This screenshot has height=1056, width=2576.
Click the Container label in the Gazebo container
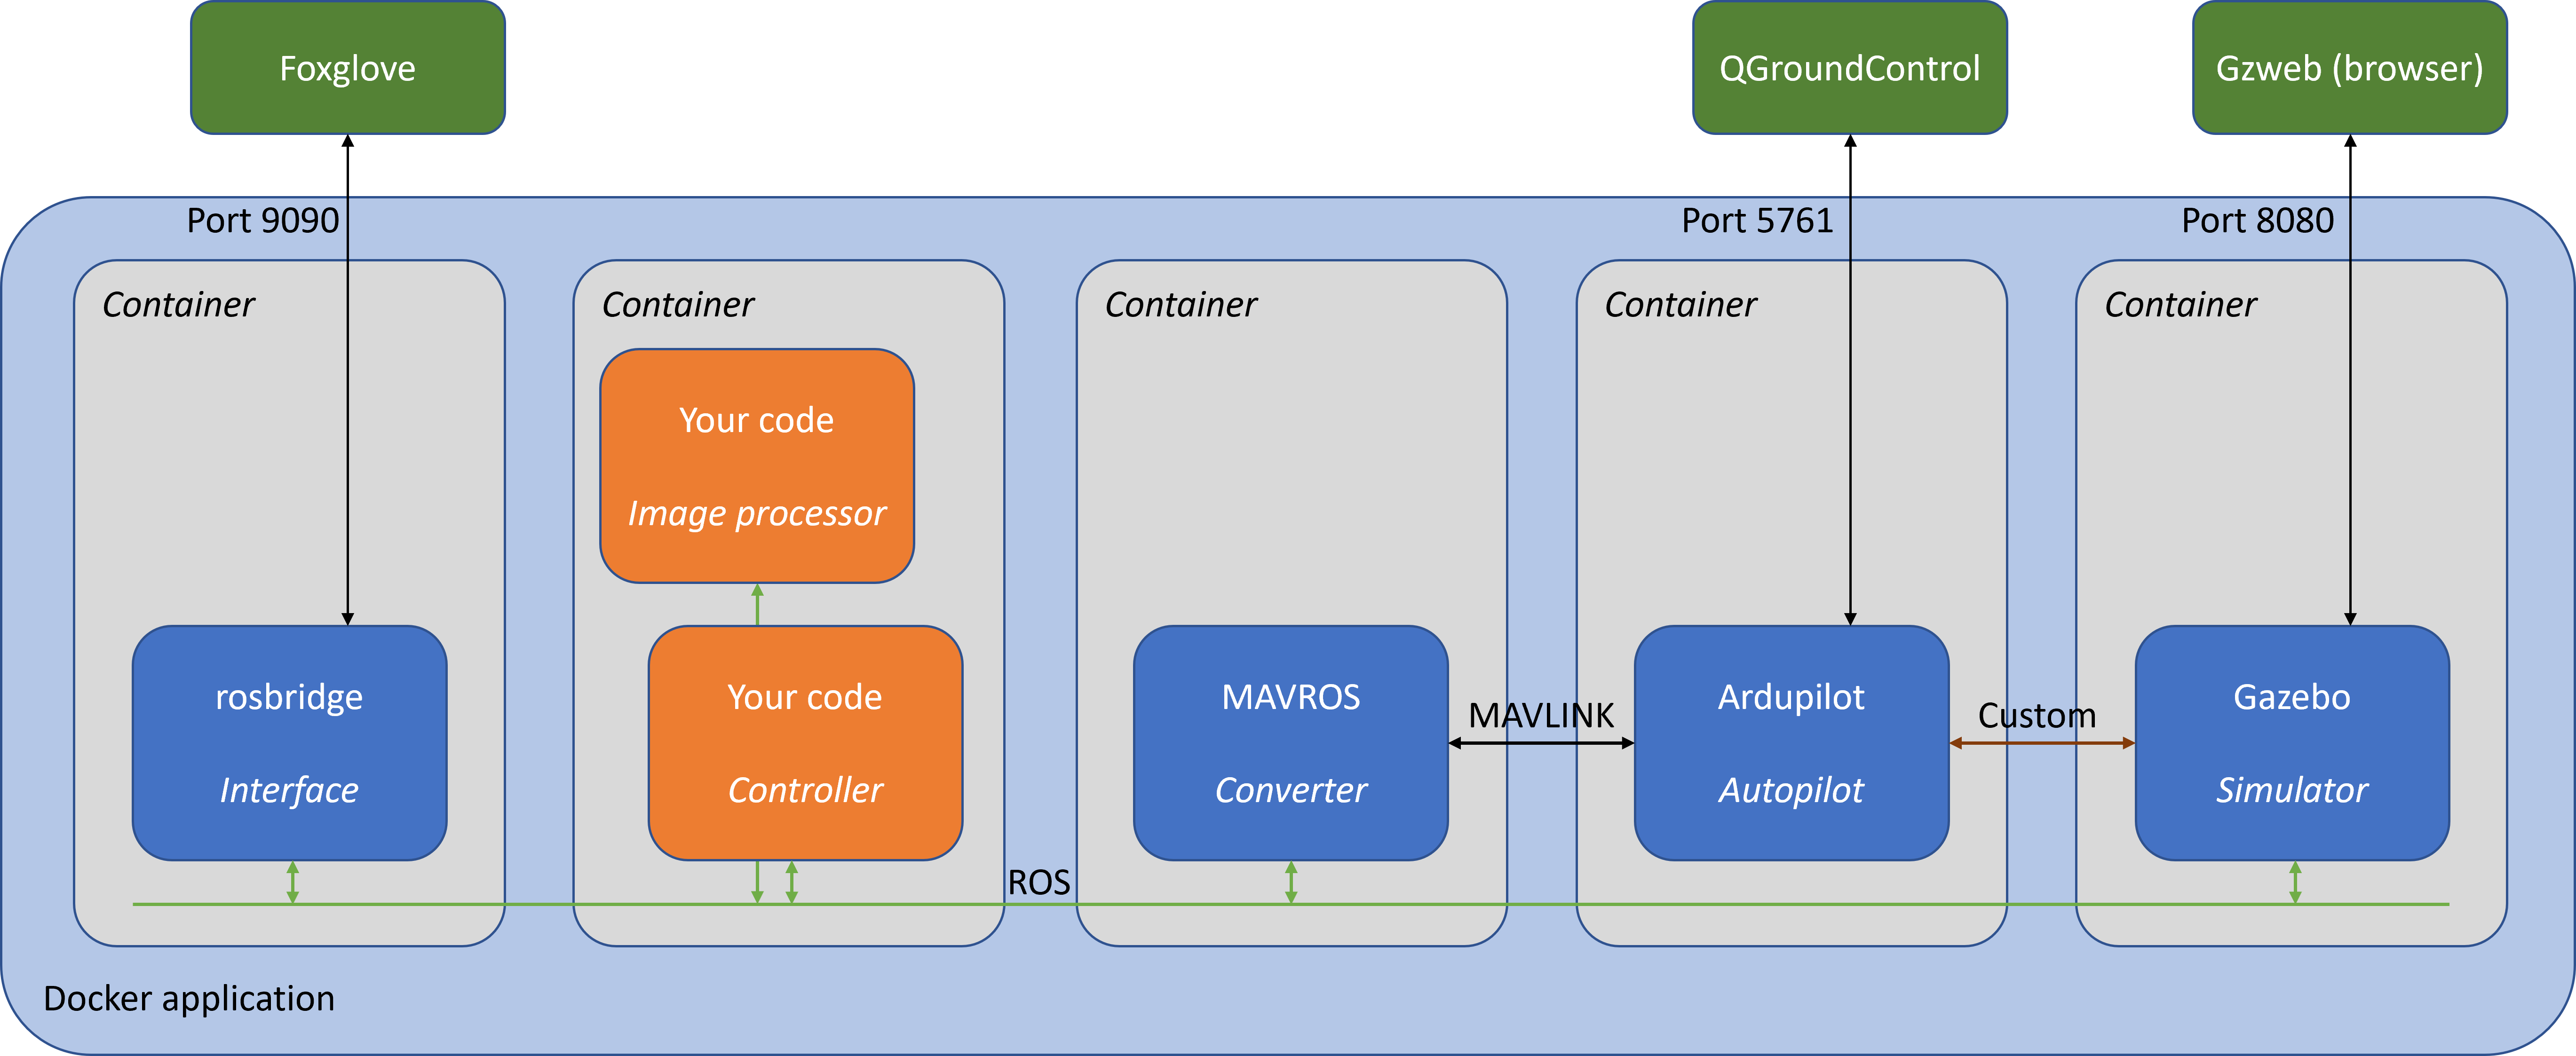[2181, 304]
